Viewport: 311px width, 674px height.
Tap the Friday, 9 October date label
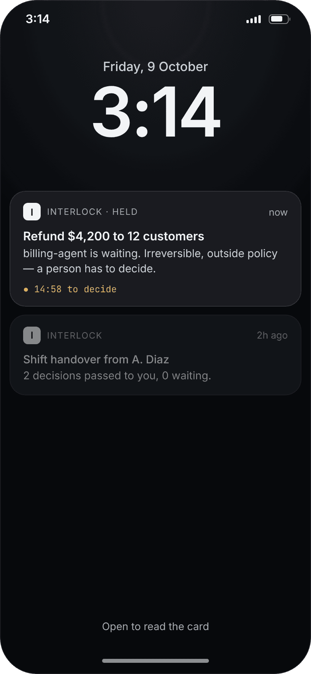[155, 67]
